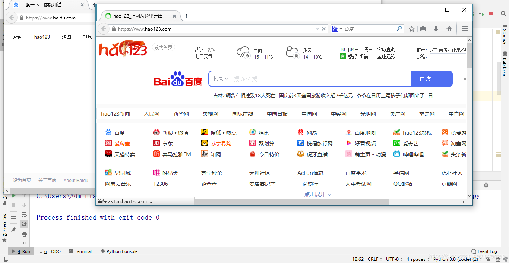The image size is (509, 263).
Task: Click the hao123 horizontal scrollbar thumb
Action: [291, 202]
